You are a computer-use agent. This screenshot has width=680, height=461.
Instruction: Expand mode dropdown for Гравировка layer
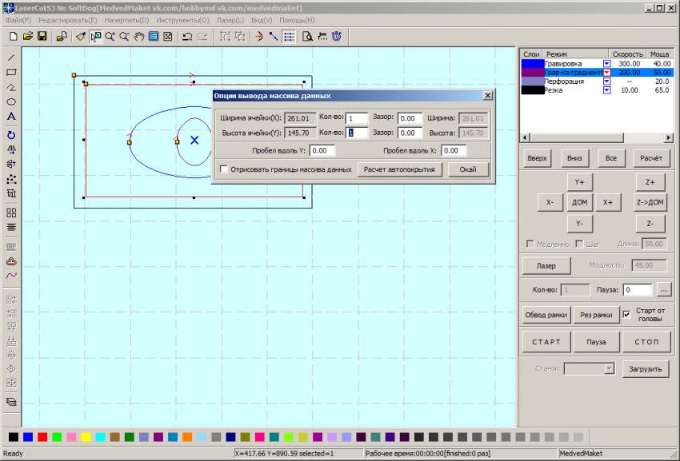coord(606,63)
